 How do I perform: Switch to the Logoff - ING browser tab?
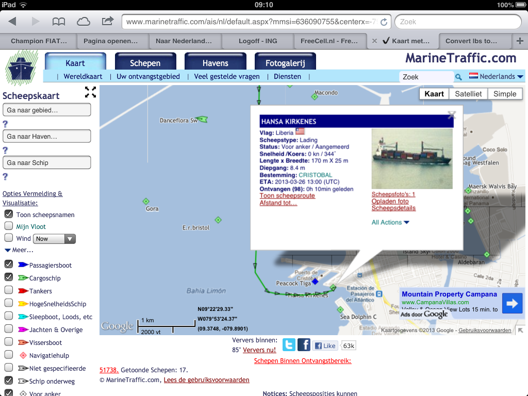point(258,41)
